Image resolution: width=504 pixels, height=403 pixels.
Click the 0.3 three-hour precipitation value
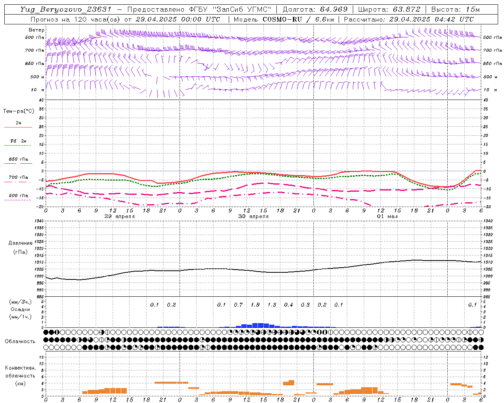point(305,305)
